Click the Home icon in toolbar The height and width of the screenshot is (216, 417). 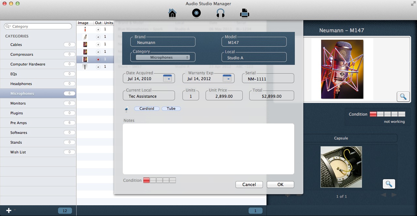pos(172,13)
